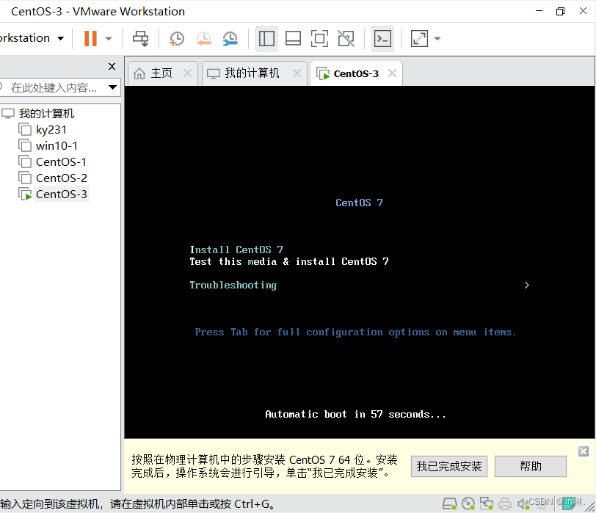Switch to the CentOS-3 tab
This screenshot has width=596, height=513.
click(356, 73)
